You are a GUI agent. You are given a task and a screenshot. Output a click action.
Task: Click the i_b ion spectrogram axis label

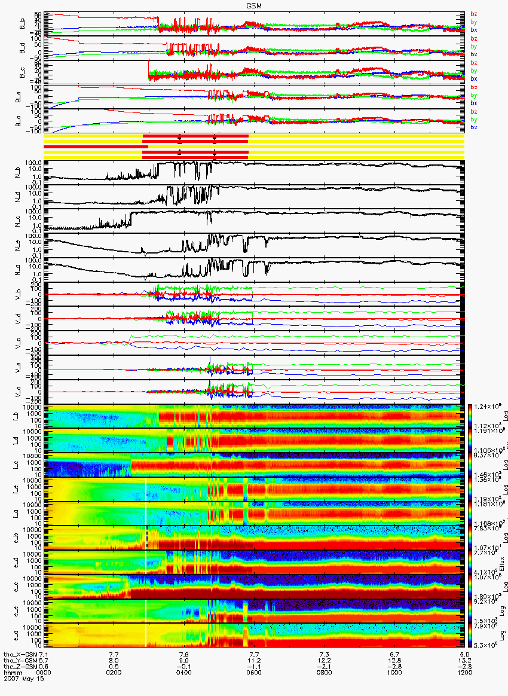(16, 417)
